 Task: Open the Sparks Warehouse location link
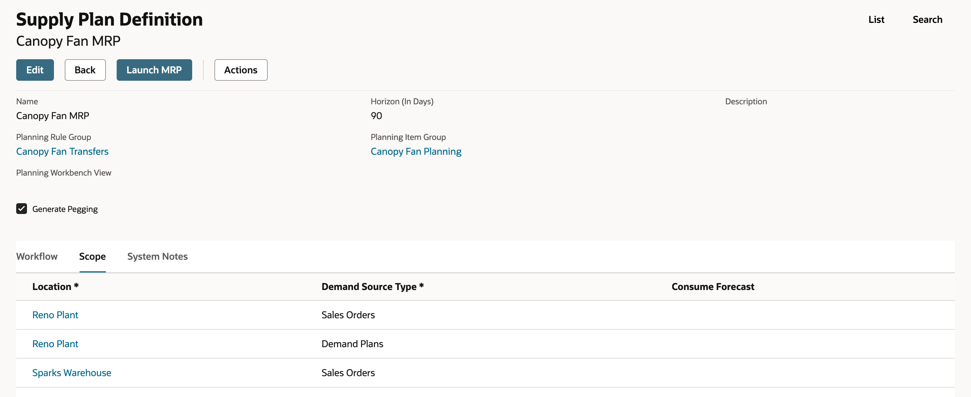[x=71, y=373]
